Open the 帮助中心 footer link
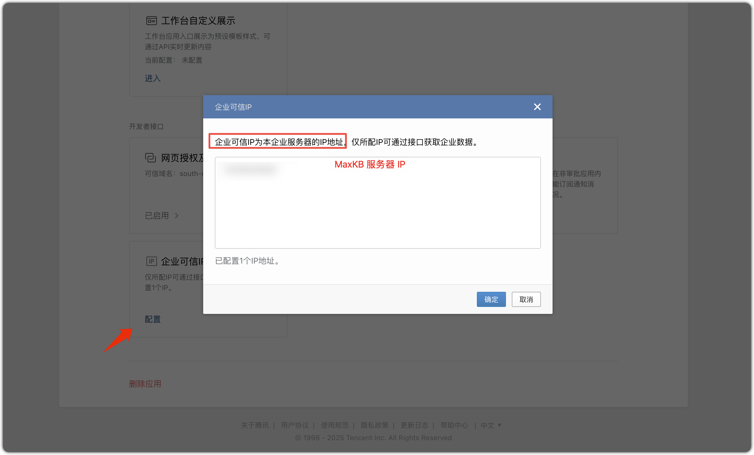This screenshot has width=754, height=455. (x=454, y=425)
